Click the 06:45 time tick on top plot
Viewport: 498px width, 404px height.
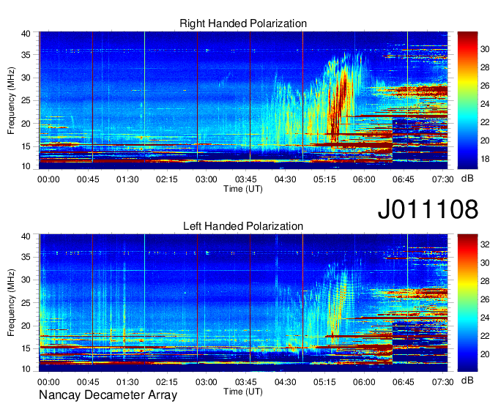point(404,179)
